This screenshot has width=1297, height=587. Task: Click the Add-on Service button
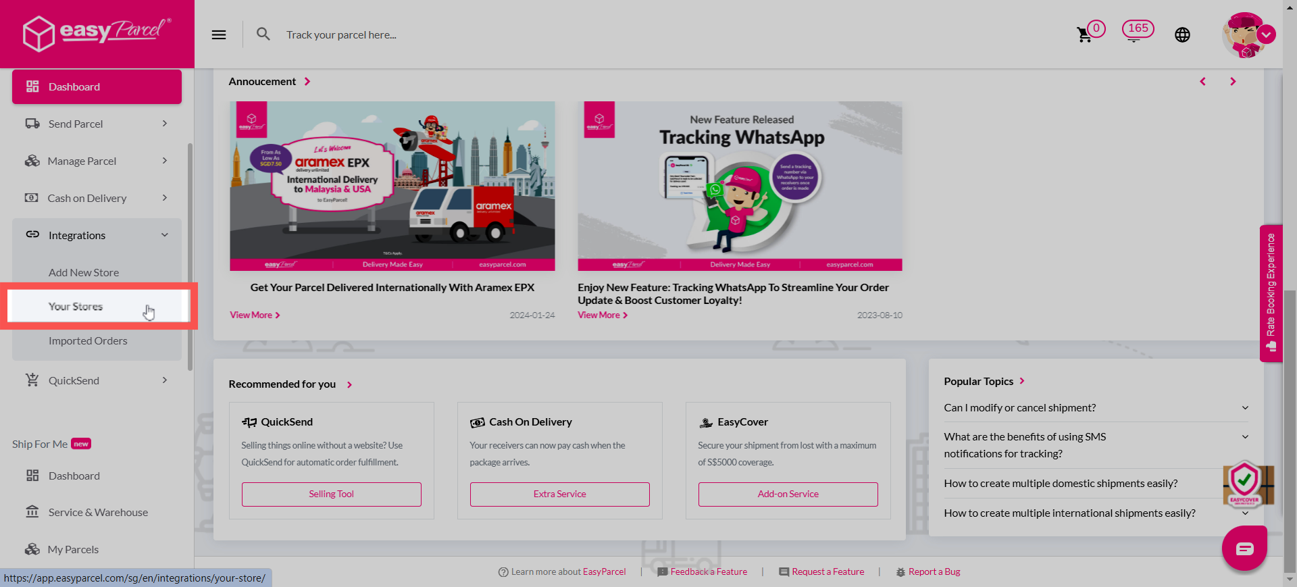[x=788, y=494]
